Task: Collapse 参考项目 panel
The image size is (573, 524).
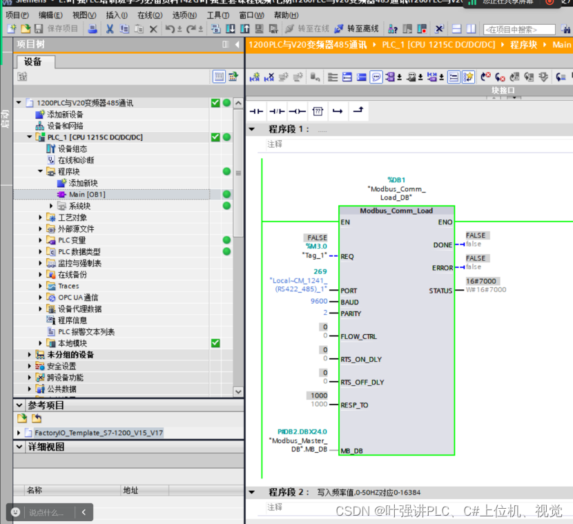Action: click(x=19, y=405)
